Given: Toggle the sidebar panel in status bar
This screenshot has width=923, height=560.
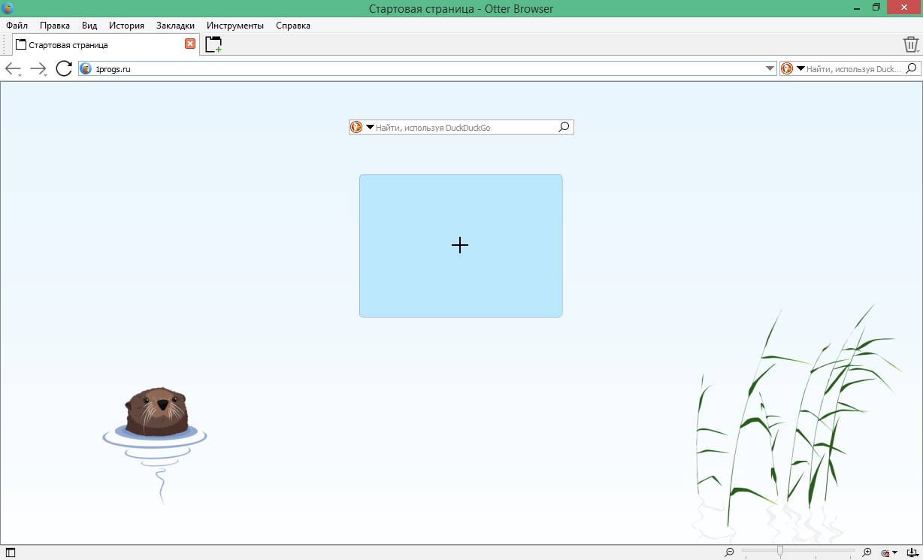Looking at the screenshot, I should [x=11, y=552].
